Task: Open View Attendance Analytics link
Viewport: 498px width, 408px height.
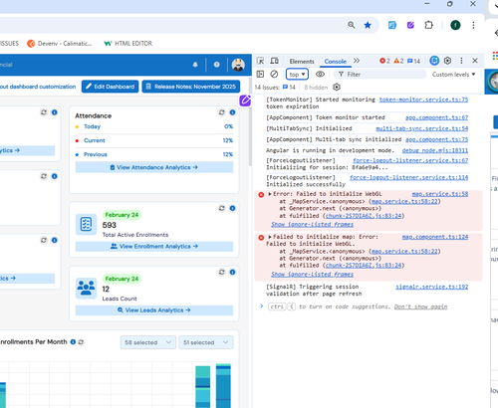Action: [154, 167]
